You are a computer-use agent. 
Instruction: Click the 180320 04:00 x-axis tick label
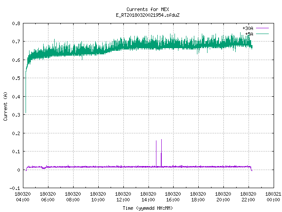tap(22, 197)
